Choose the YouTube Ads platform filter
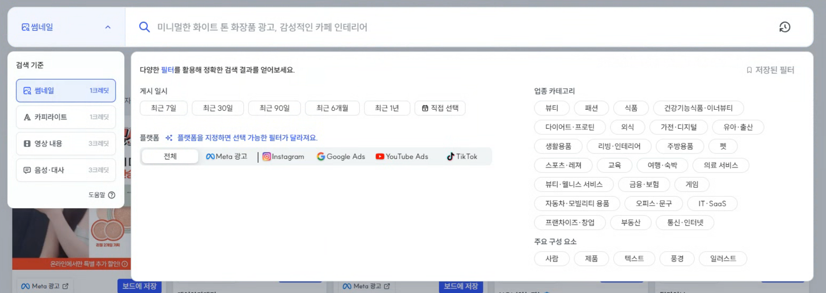The height and width of the screenshot is (293, 826). [402, 156]
